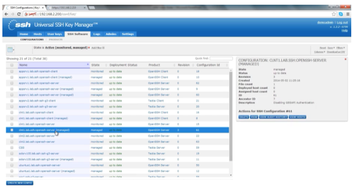The image size is (353, 189).
Task: Reload the page with the refresh icon
Action: point(19,14)
